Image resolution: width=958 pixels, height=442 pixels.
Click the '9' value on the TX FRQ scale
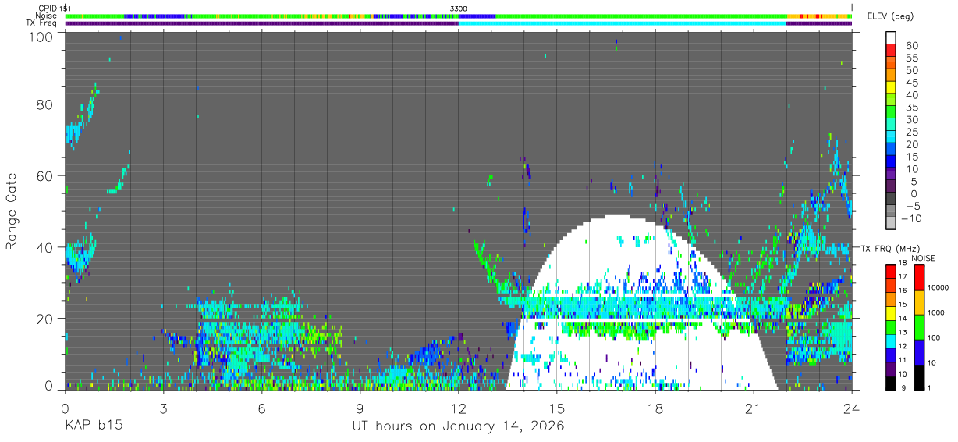tap(904, 387)
